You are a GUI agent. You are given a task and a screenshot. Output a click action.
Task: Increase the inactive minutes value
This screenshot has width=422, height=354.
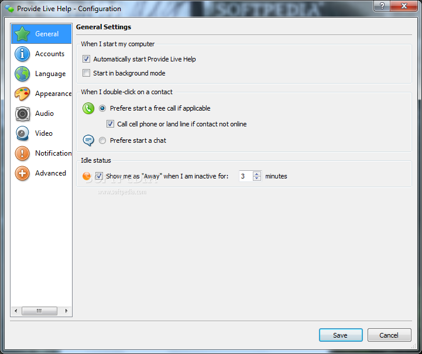(257, 174)
